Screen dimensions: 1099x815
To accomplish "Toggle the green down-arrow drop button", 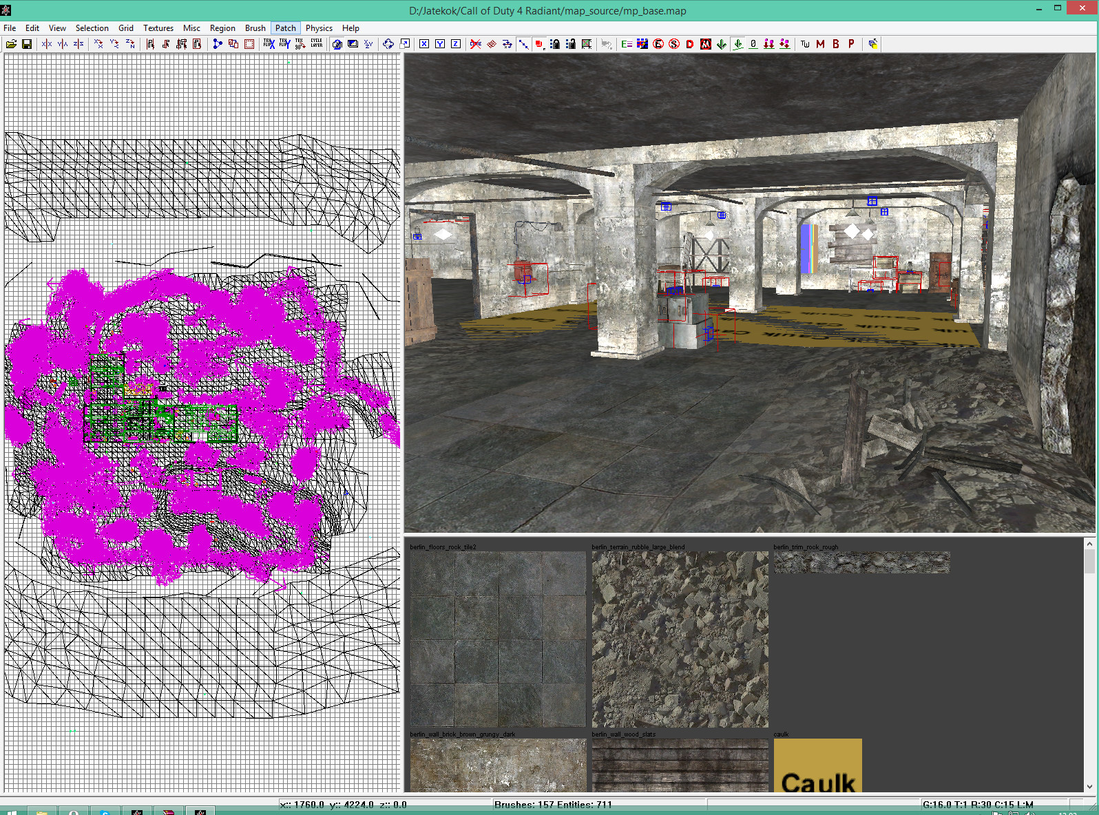I will click(x=738, y=44).
